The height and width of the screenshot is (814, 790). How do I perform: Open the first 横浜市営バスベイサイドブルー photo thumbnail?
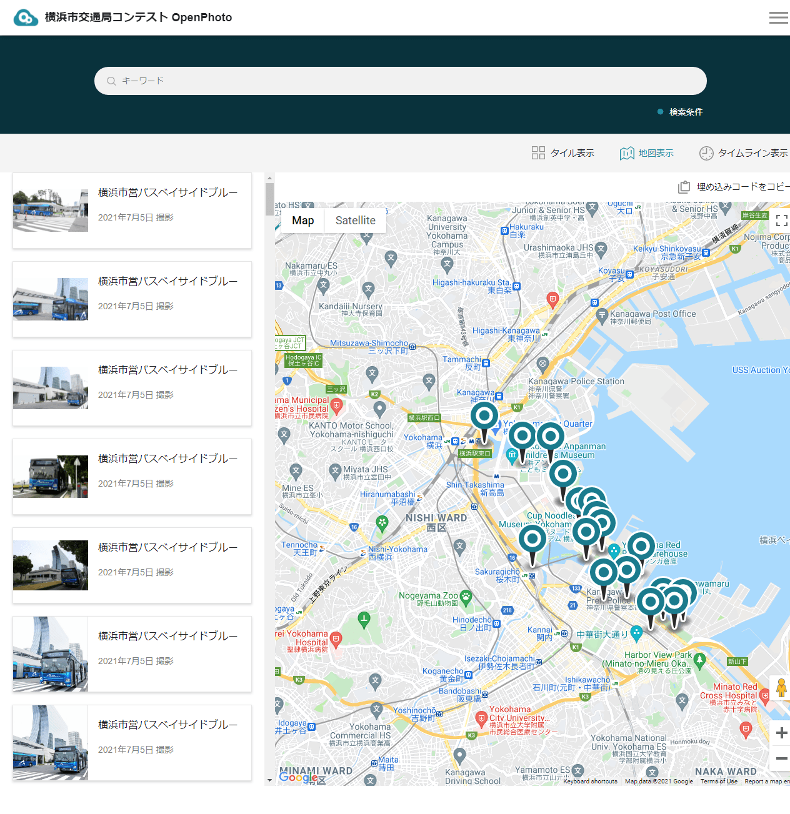tap(50, 210)
